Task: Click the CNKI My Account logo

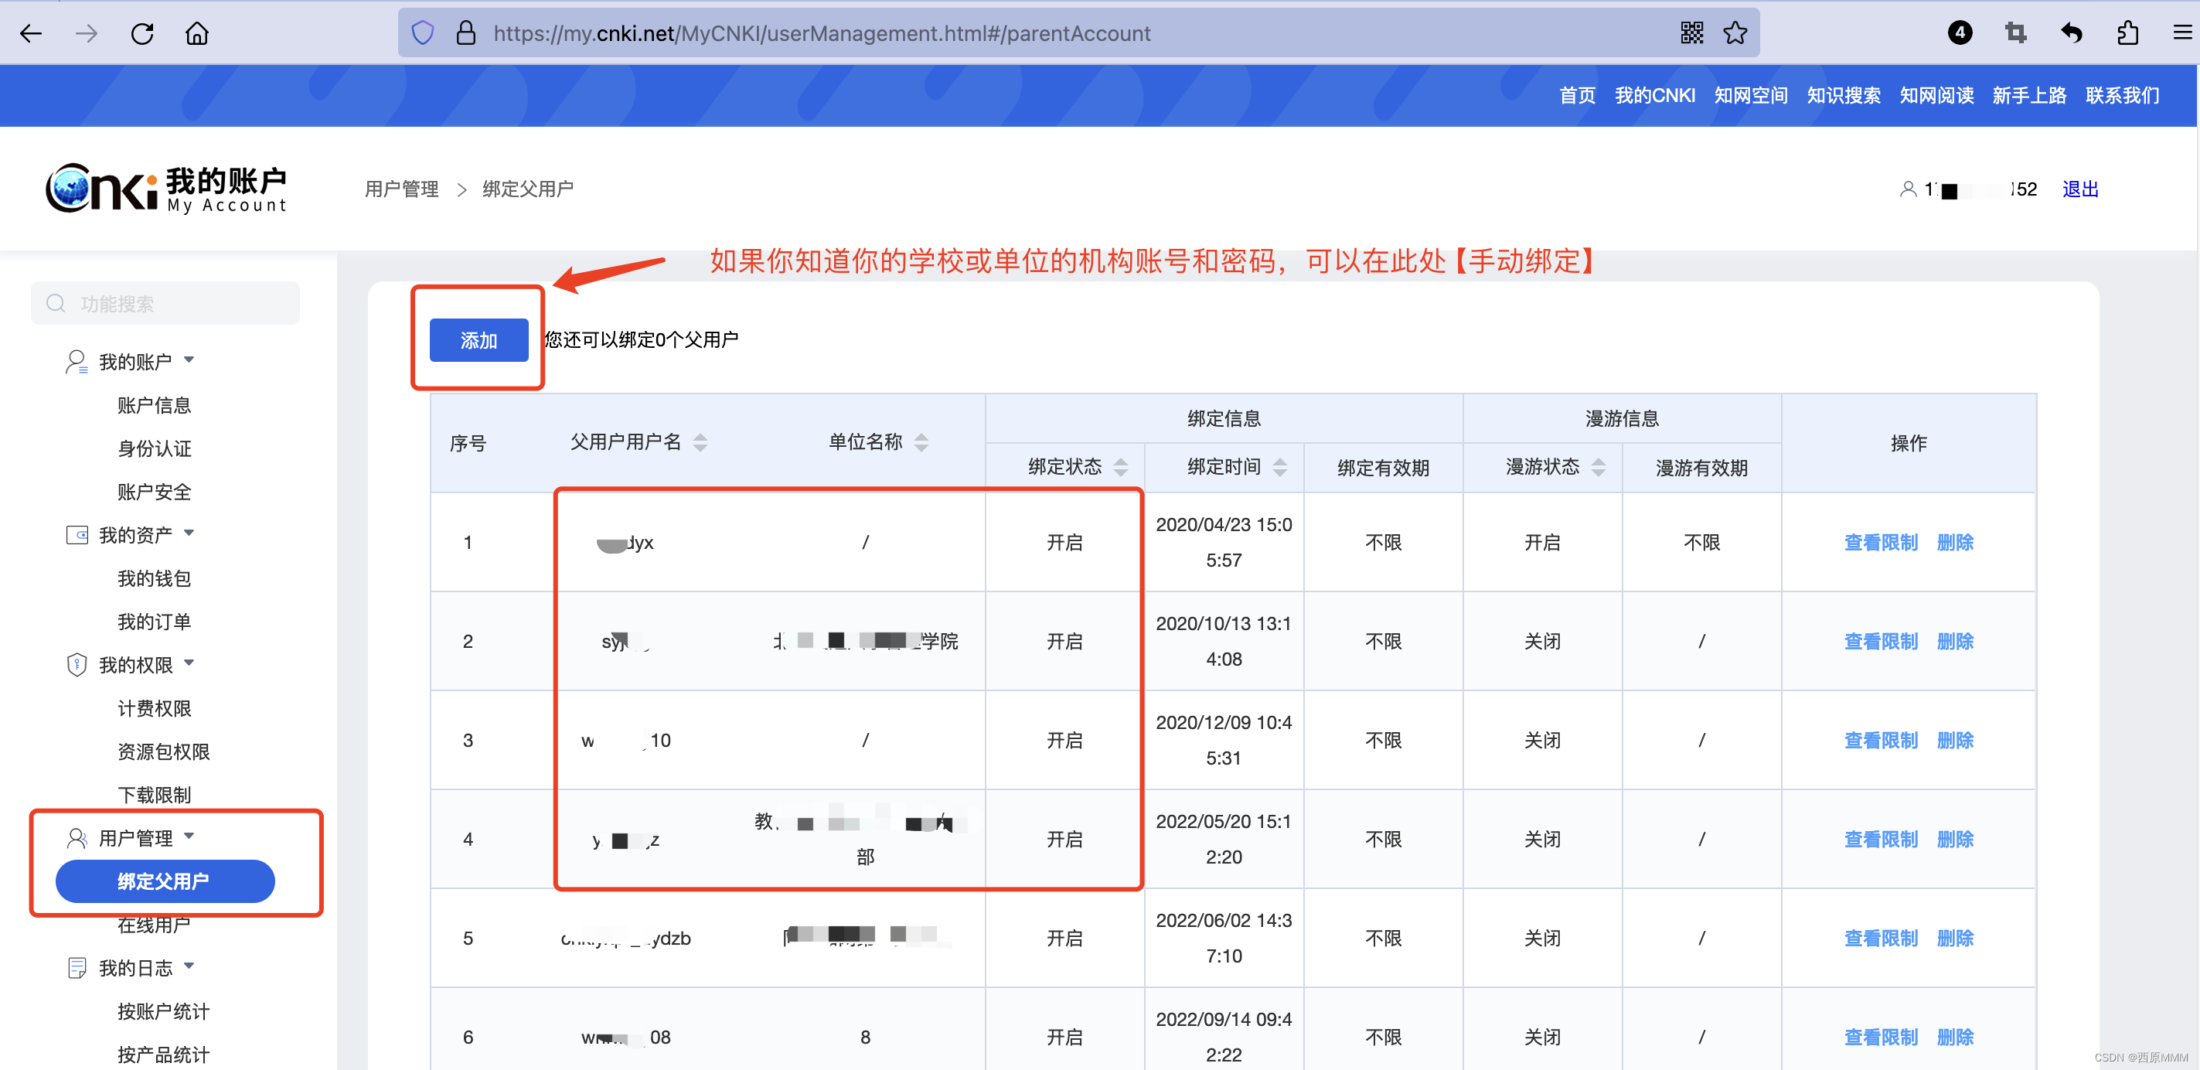Action: pos(165,188)
